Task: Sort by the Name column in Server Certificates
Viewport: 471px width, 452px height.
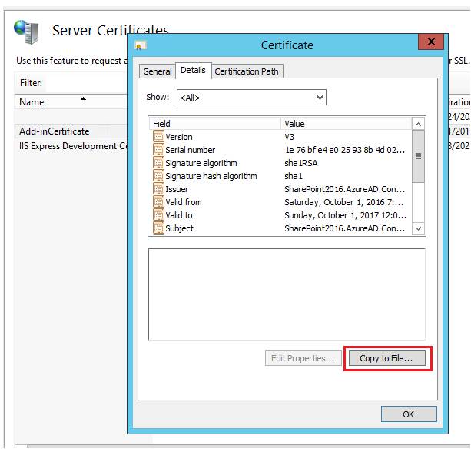Action: (x=71, y=102)
